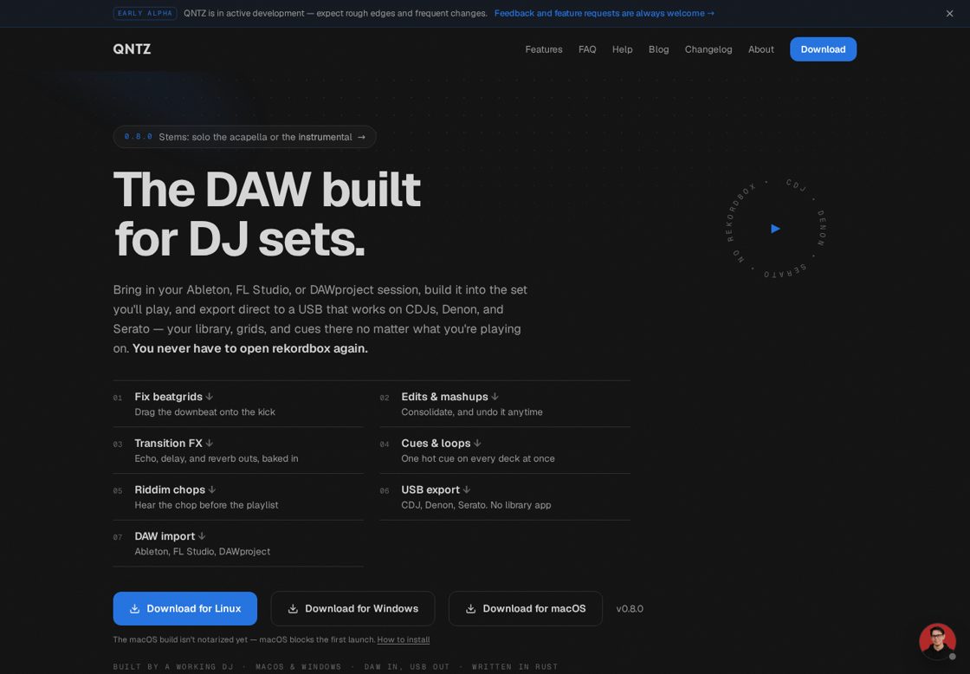
Task: Click the download icon on the Windows button
Action: [x=294, y=608]
